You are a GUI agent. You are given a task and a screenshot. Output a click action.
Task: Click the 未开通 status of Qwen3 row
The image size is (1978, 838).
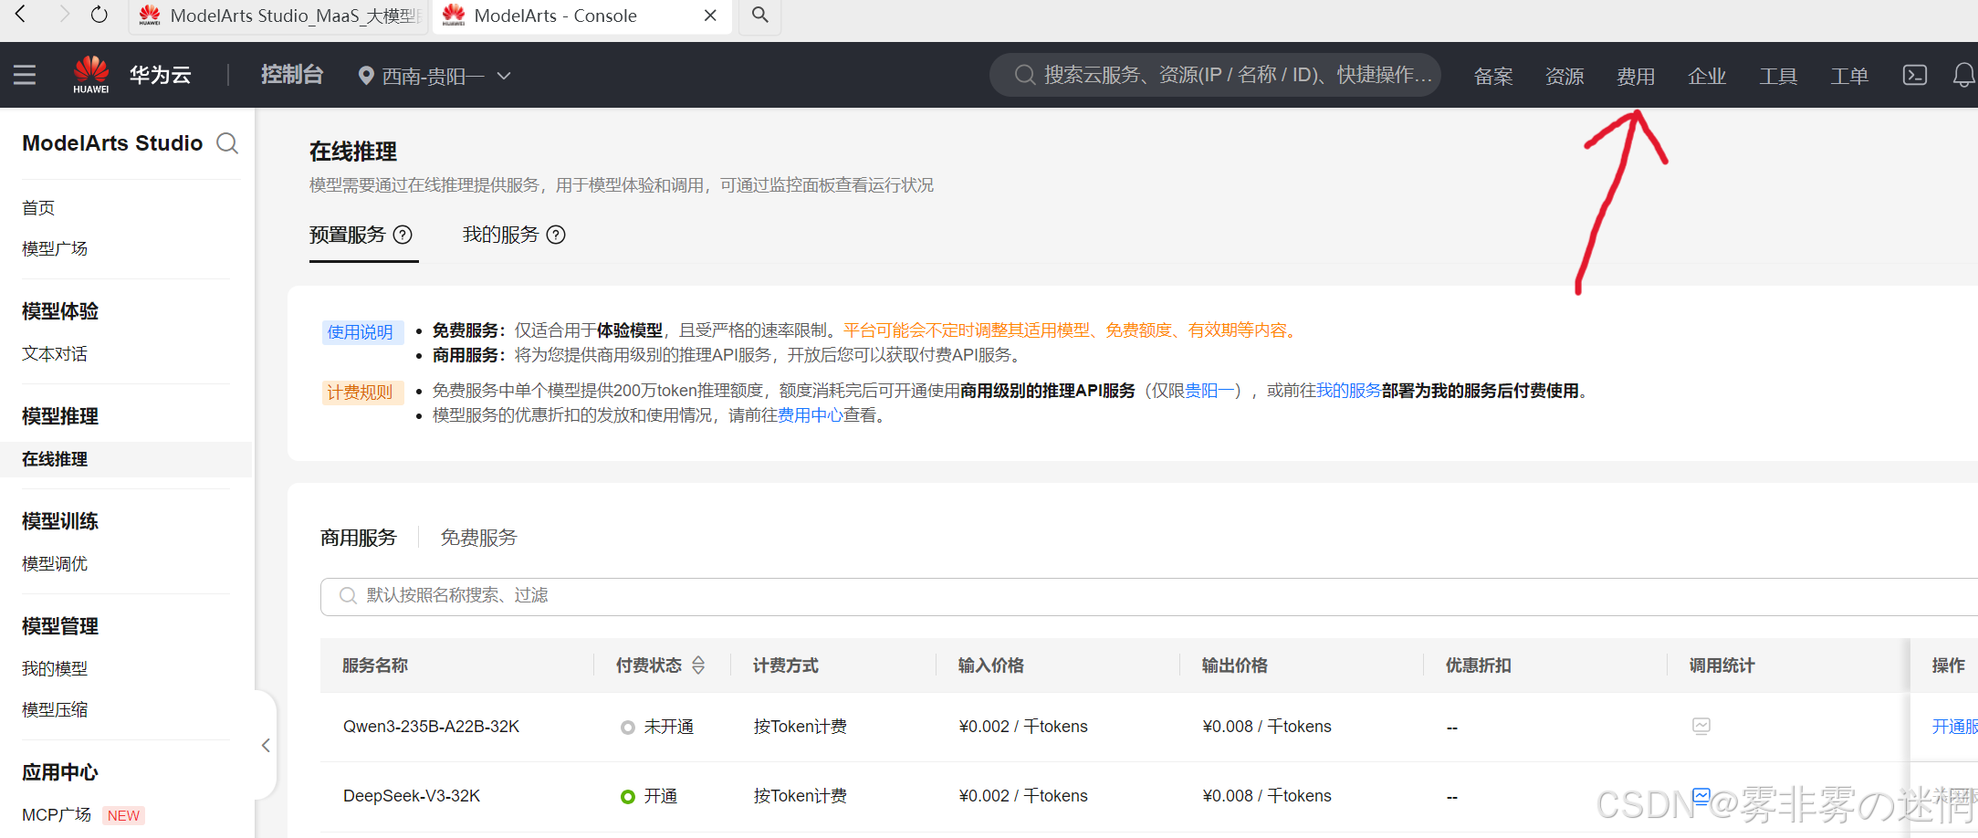point(657,727)
